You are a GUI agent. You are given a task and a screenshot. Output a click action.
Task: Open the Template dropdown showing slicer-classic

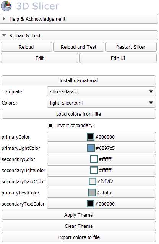point(101,92)
